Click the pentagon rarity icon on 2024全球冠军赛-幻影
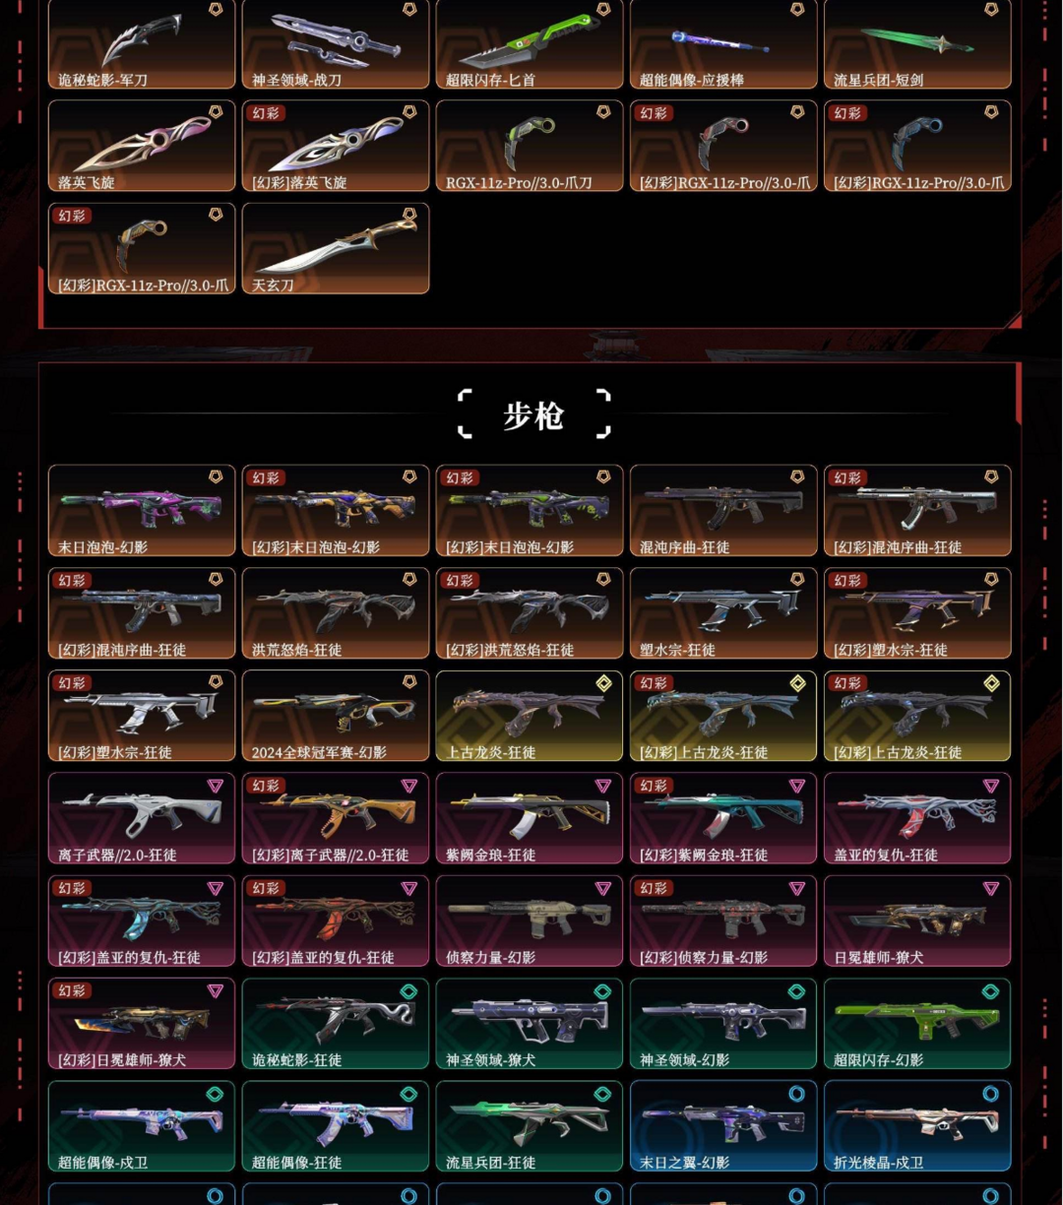This screenshot has height=1205, width=1063. 409,682
